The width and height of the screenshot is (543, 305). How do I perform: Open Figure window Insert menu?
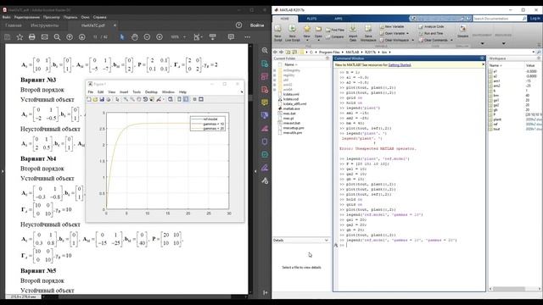tap(124, 92)
